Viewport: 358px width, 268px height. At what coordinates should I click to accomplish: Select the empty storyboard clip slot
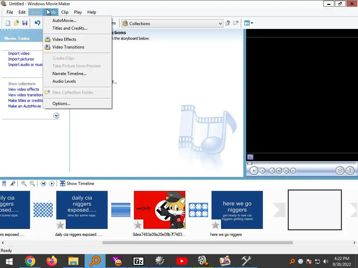tap(315, 210)
